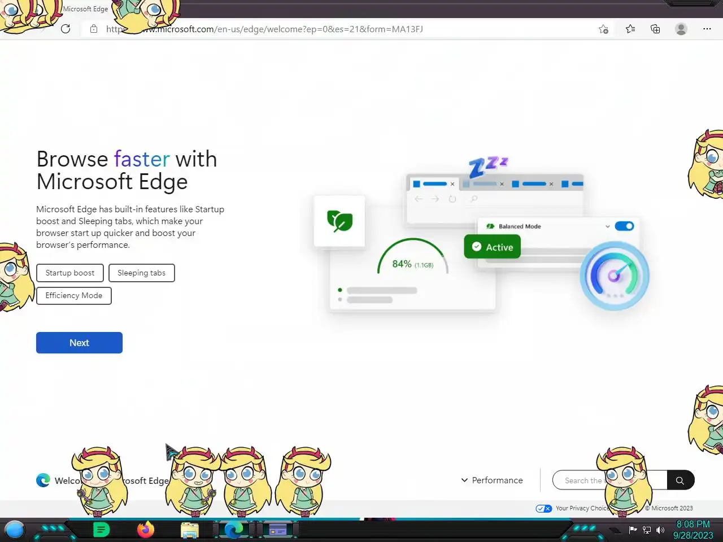
Task: Click the Balanced Mode dropdown chevron in illustration
Action: 607,226
